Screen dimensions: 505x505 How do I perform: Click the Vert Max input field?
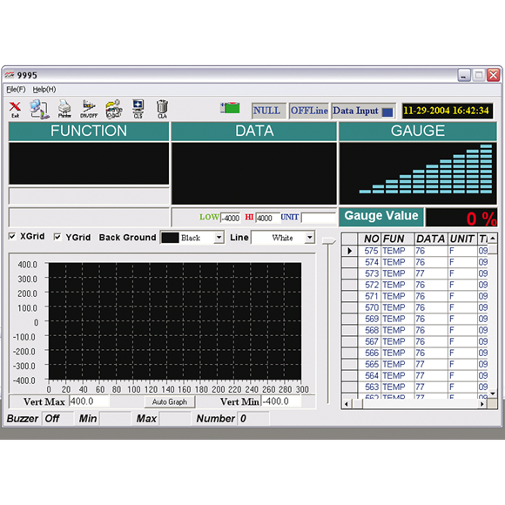pyautogui.click(x=89, y=401)
